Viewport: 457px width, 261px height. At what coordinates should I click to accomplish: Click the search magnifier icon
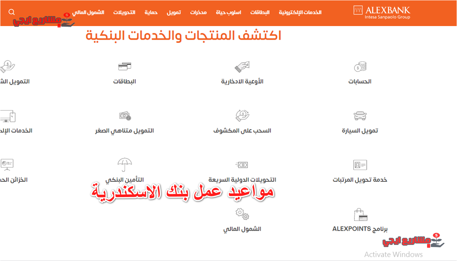click(x=12, y=12)
